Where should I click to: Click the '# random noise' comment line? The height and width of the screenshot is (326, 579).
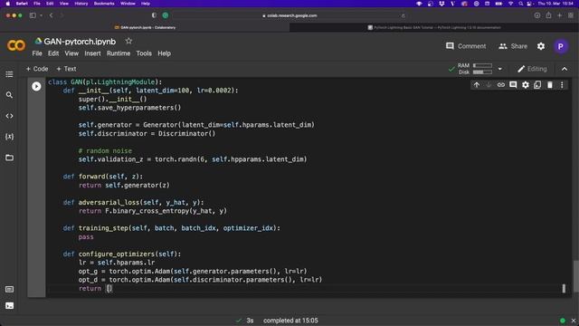tap(105, 151)
